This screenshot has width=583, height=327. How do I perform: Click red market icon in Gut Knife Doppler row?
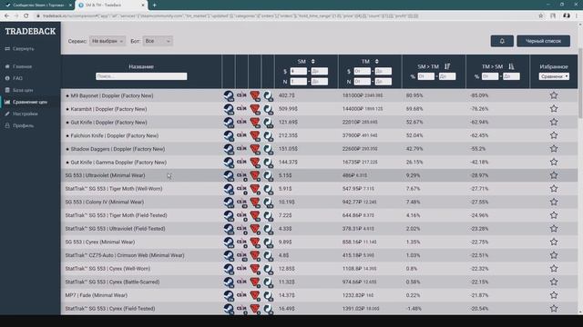tap(255, 123)
